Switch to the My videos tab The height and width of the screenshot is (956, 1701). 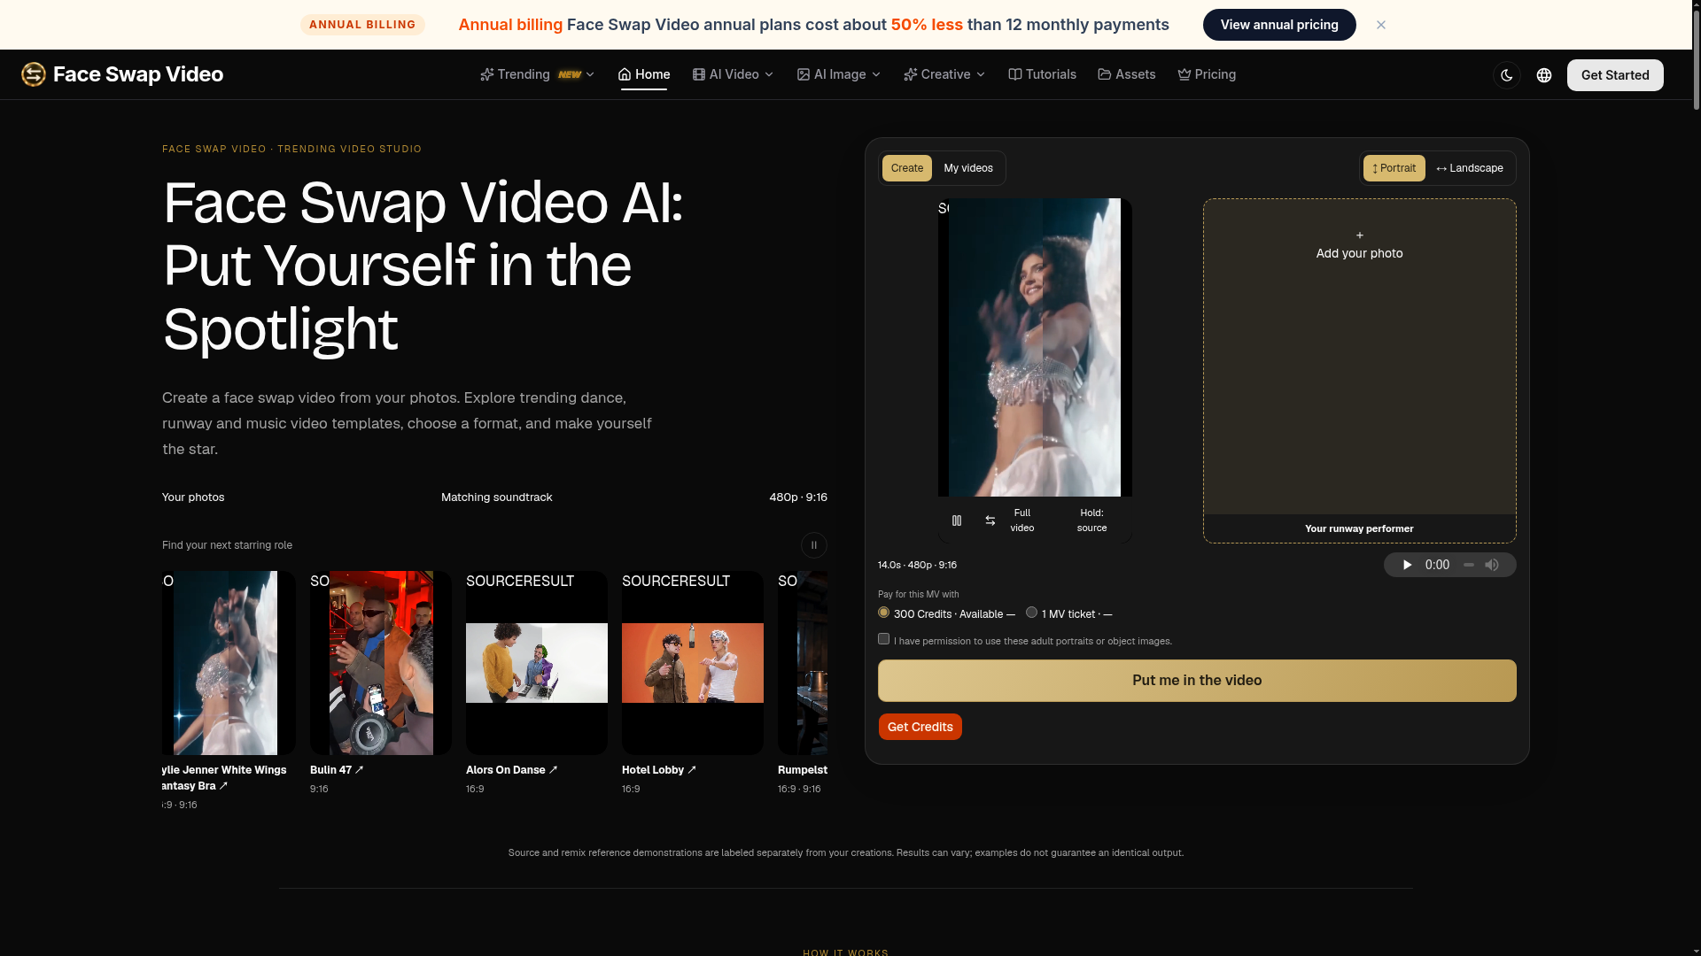(968, 168)
